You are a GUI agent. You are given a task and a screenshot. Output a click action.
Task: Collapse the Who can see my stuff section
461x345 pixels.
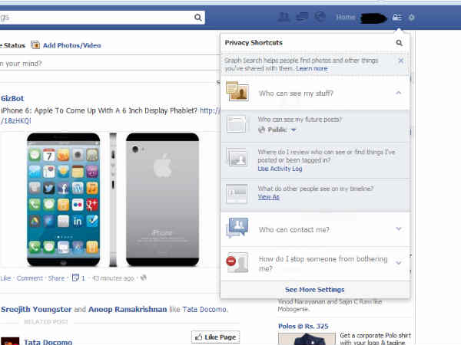pyautogui.click(x=398, y=93)
